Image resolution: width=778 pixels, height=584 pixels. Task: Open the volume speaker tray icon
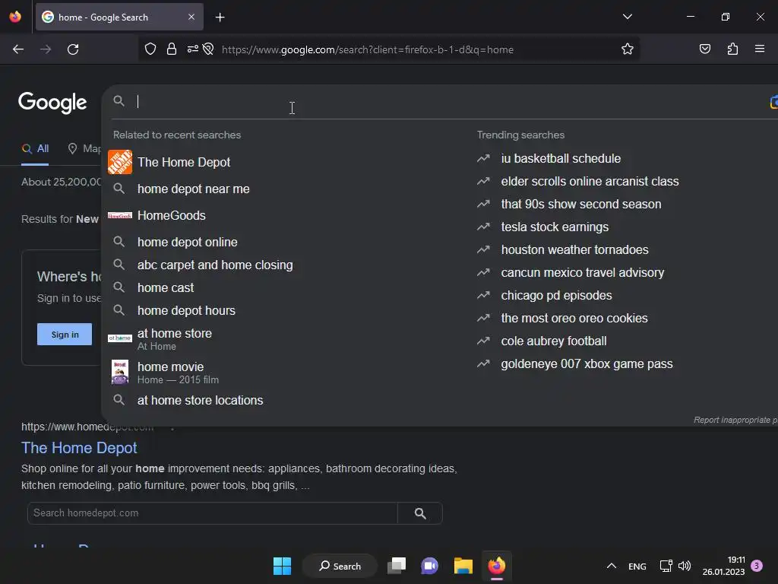(685, 566)
